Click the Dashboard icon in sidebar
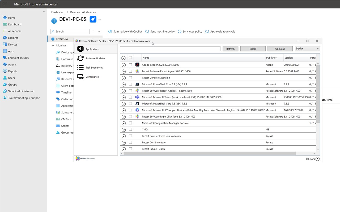This screenshot has width=340, height=212. point(5,24)
